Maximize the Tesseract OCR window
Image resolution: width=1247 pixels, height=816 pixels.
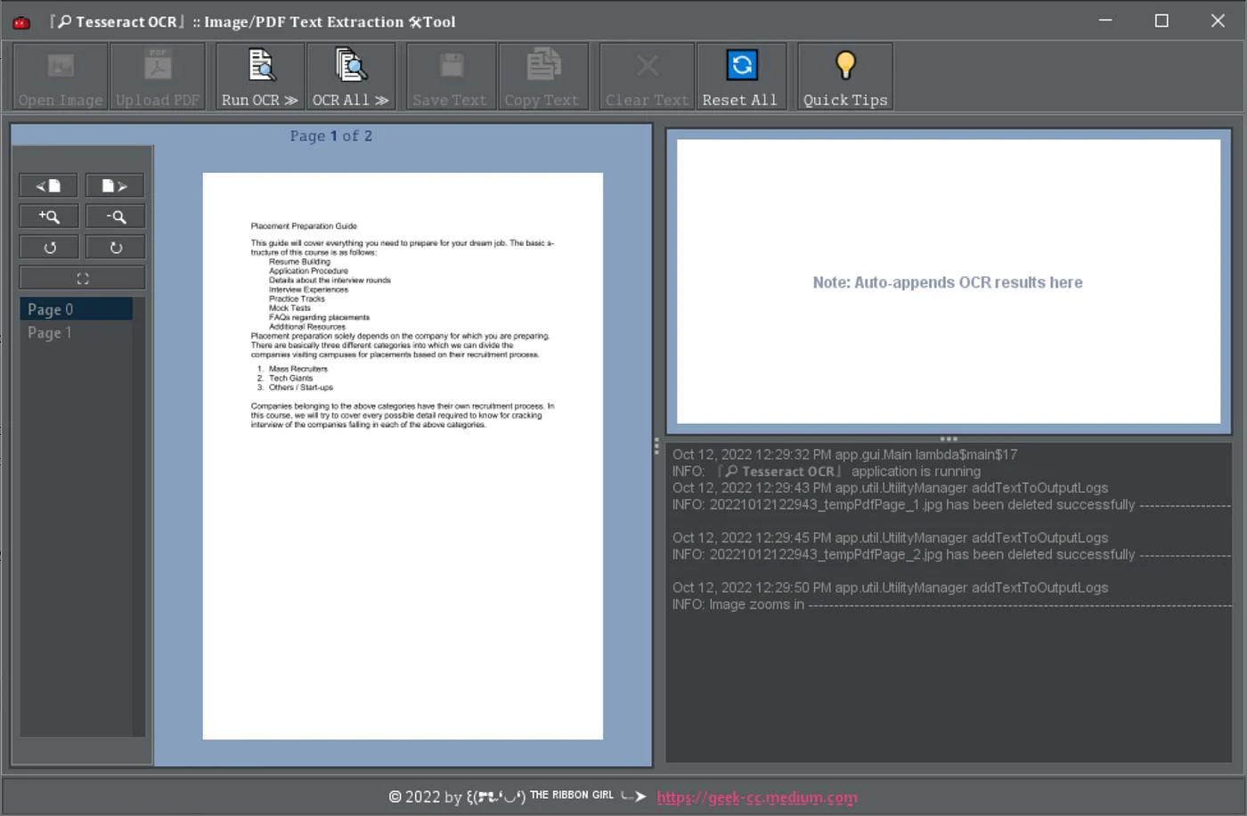point(1161,20)
